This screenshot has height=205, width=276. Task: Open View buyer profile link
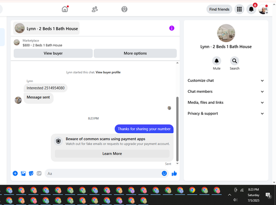(x=108, y=72)
